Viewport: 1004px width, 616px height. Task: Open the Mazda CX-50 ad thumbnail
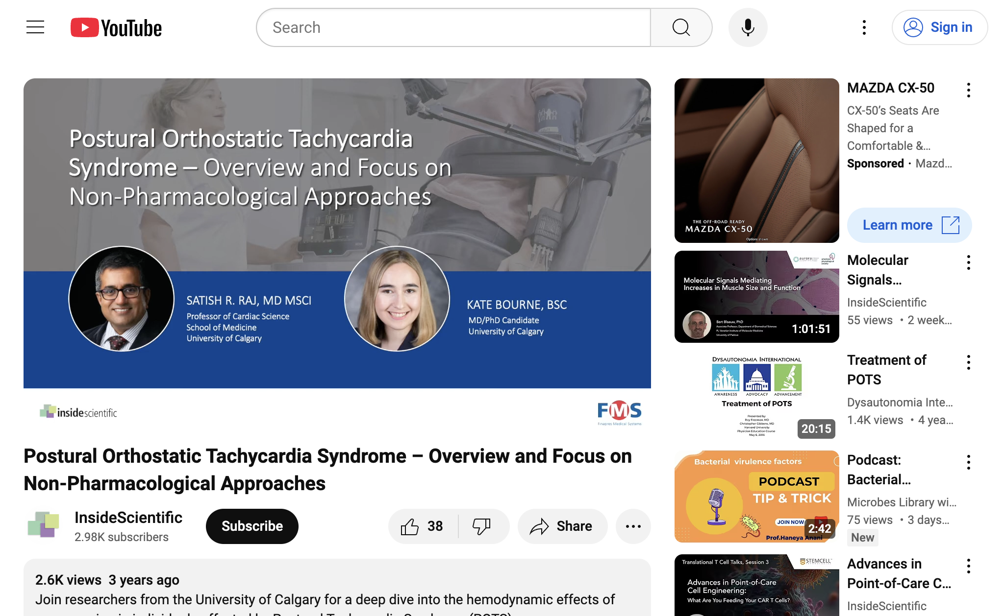[x=756, y=161]
